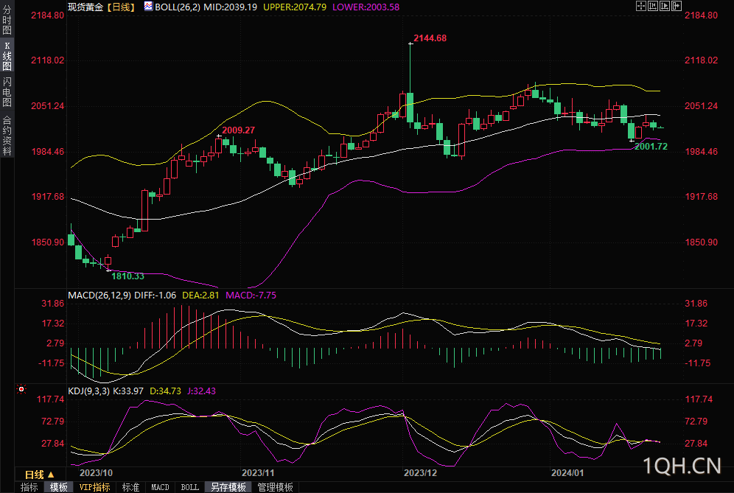The image size is (734, 493).
Task: Click the panel export arrow icon
Action: pyautogui.click(x=676, y=6)
